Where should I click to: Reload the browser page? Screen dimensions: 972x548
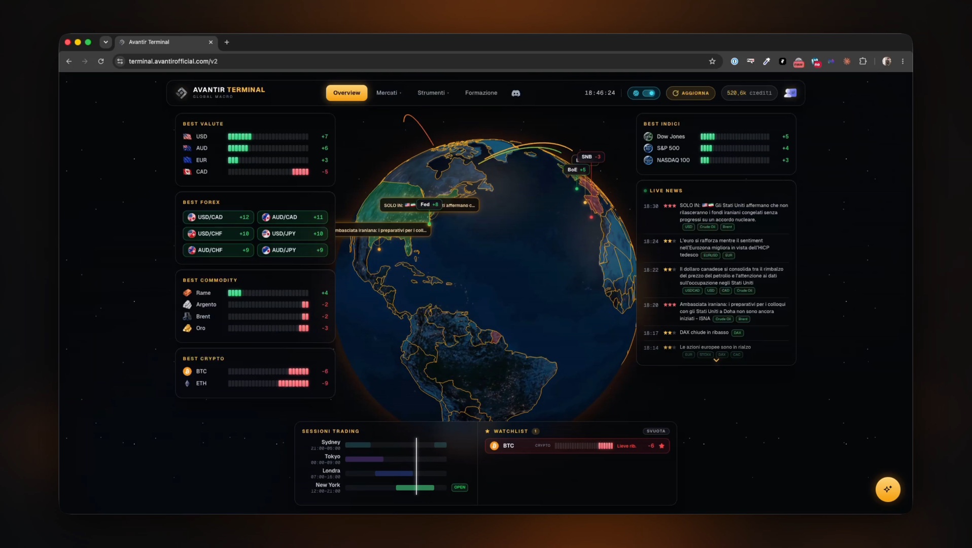click(101, 61)
